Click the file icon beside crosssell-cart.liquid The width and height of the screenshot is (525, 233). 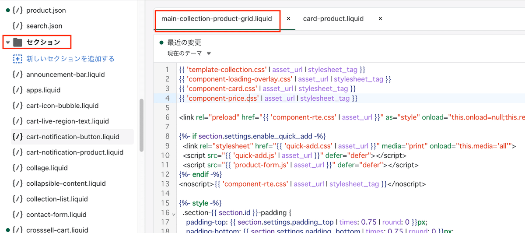17,229
